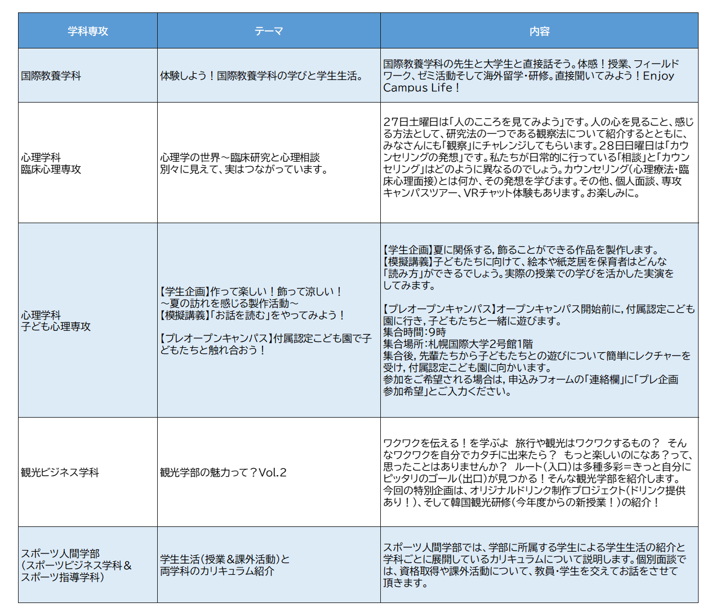Select the 心理学科 臨床心理専攻 cell

(x=88, y=163)
